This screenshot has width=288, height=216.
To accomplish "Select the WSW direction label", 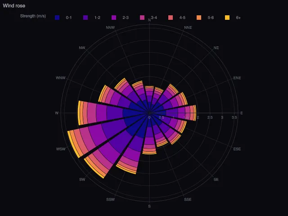I will (61, 149).
